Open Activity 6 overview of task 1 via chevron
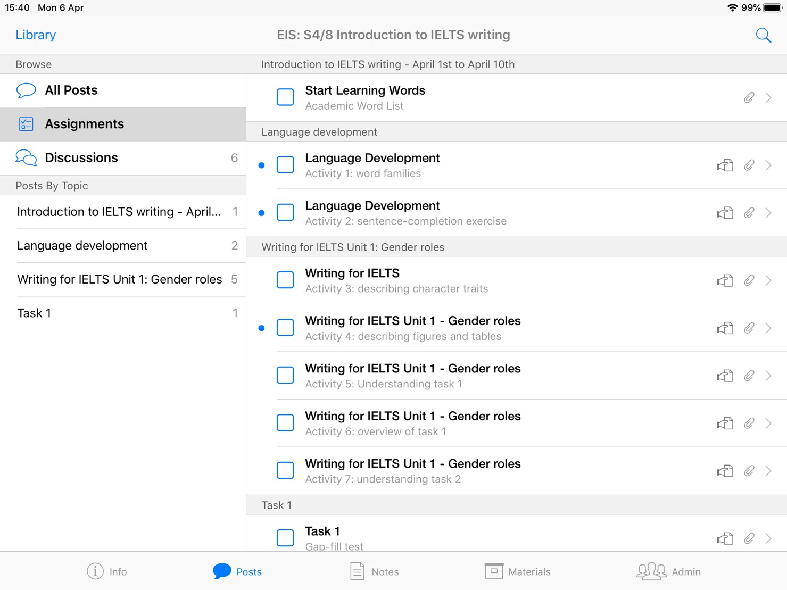Screen dimensions: 787x590 [768, 423]
